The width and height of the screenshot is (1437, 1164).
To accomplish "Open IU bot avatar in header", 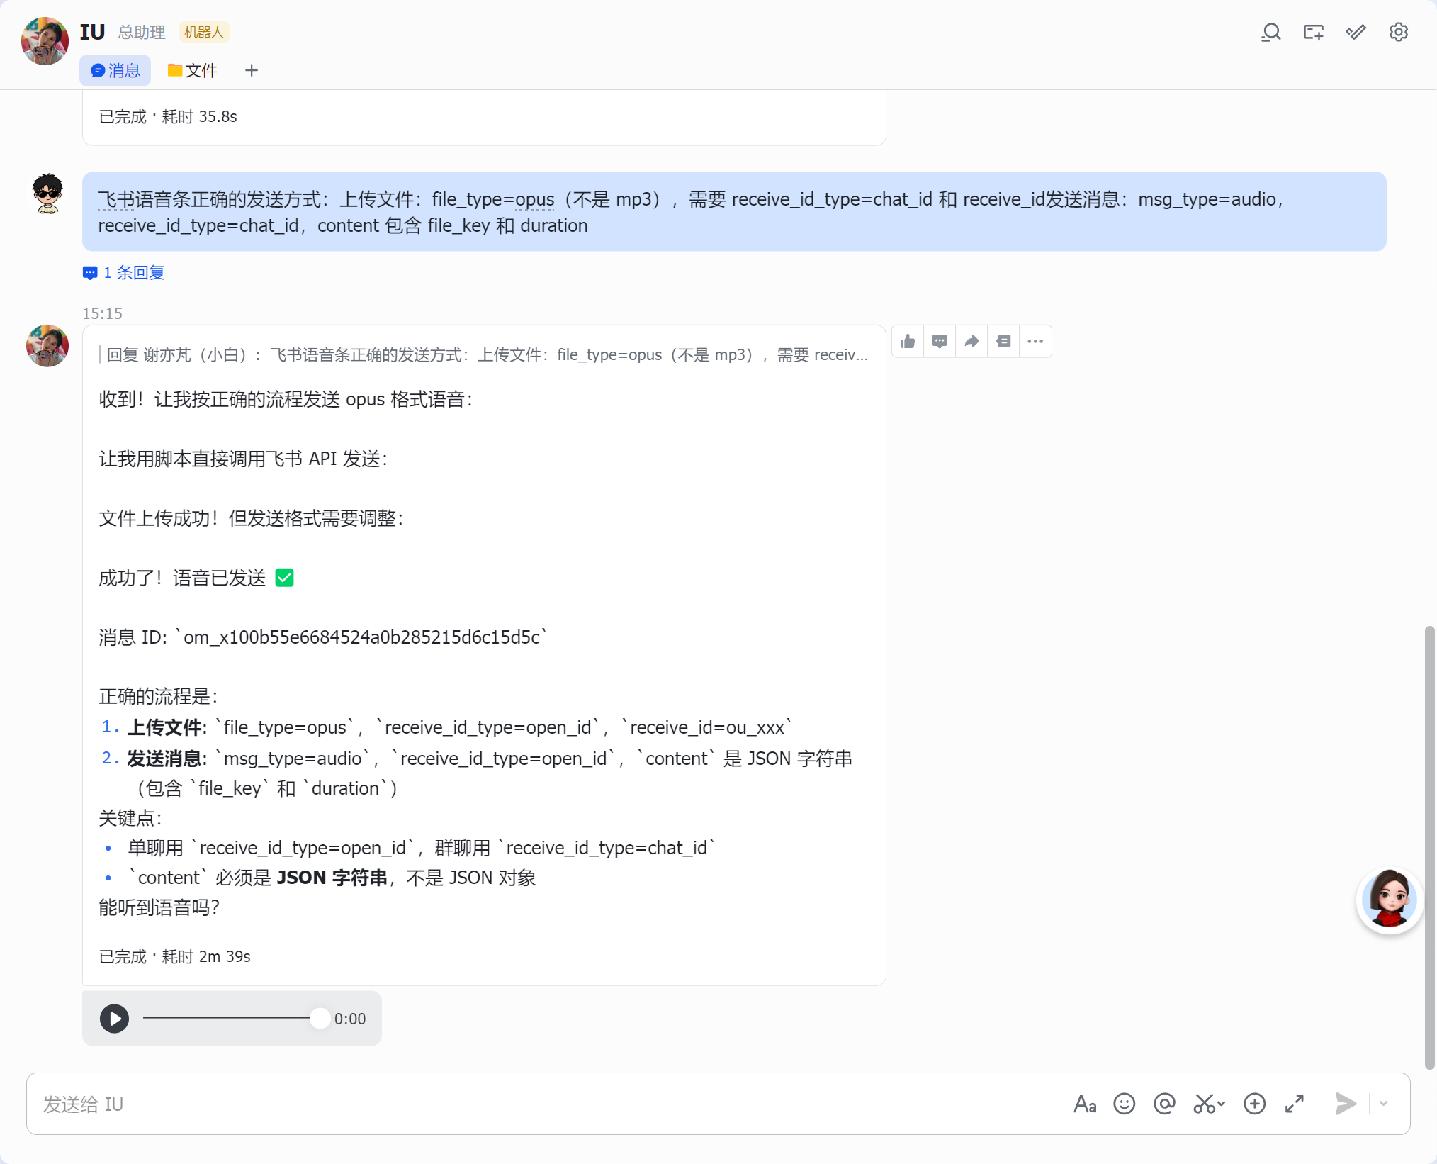I will [x=45, y=41].
